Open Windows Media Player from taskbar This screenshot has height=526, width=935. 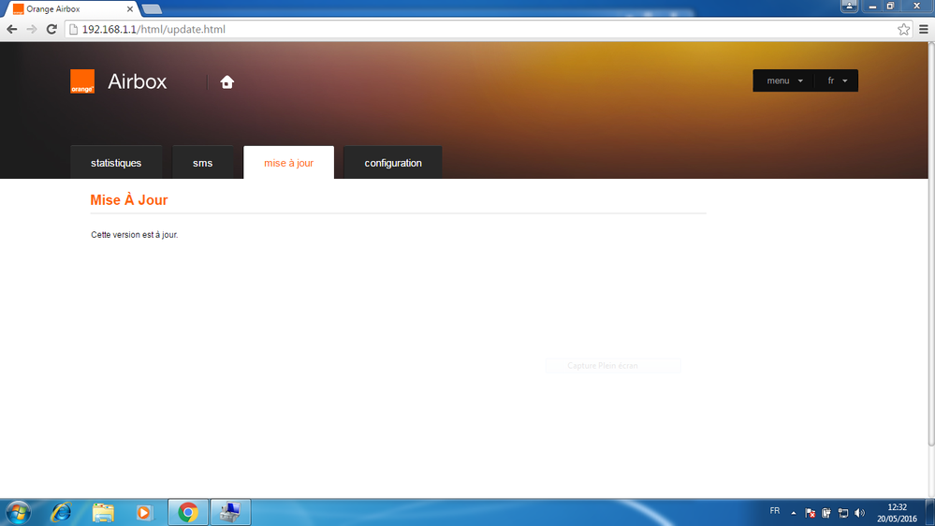coord(144,512)
